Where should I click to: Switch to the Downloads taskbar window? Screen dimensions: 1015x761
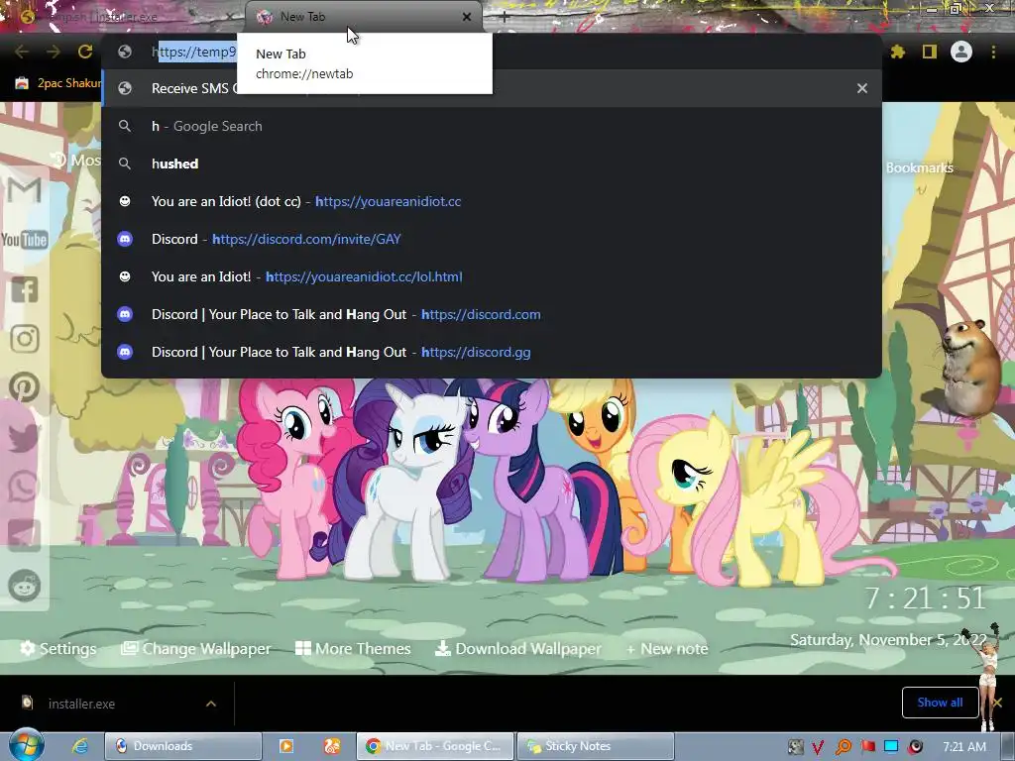tap(183, 746)
